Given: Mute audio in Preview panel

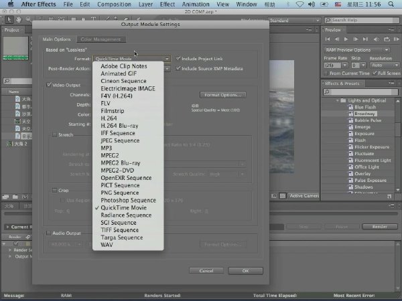Looking at the screenshot, I should pos(376,39).
